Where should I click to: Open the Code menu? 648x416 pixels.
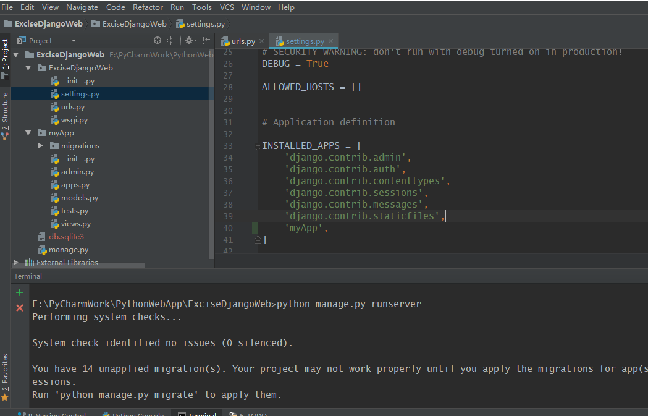(116, 7)
